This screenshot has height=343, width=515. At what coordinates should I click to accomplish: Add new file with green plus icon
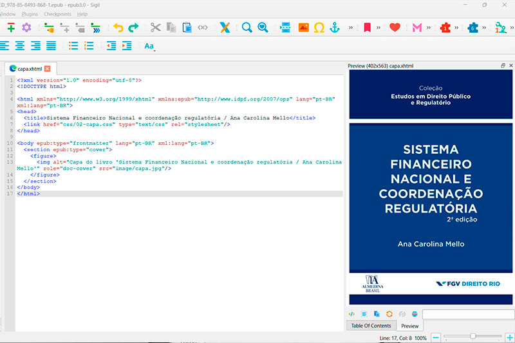coord(10,28)
